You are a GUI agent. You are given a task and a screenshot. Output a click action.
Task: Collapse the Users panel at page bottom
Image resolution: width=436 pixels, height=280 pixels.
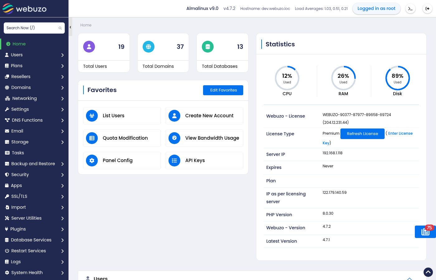(x=410, y=278)
